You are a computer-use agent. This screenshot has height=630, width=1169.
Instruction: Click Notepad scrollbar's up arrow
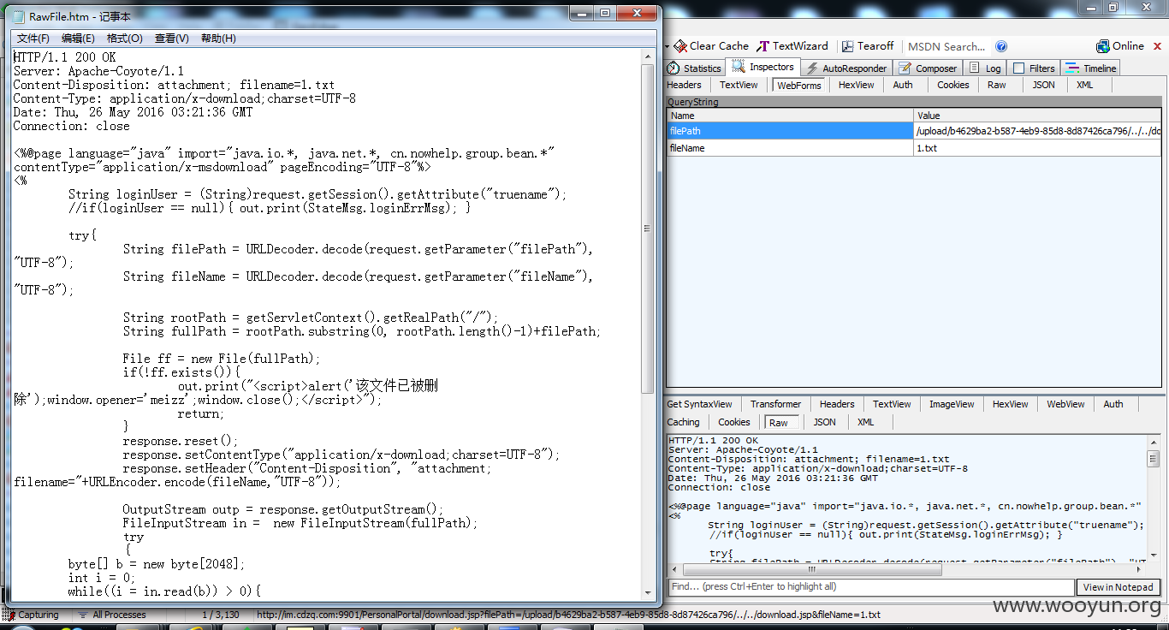pyautogui.click(x=648, y=56)
